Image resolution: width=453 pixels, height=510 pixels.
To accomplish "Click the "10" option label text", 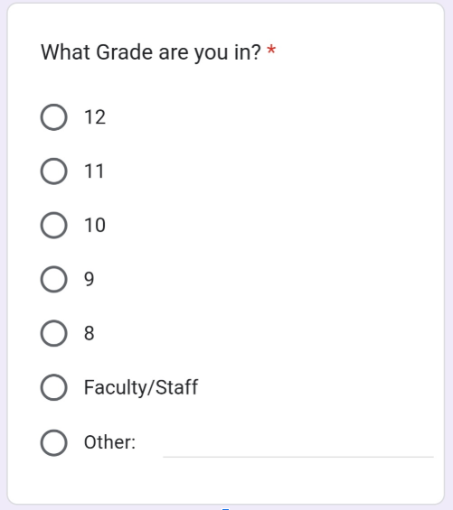I will (95, 225).
